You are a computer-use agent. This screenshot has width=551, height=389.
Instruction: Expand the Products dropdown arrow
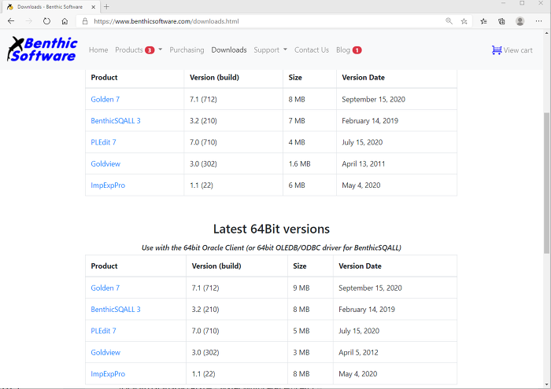161,50
